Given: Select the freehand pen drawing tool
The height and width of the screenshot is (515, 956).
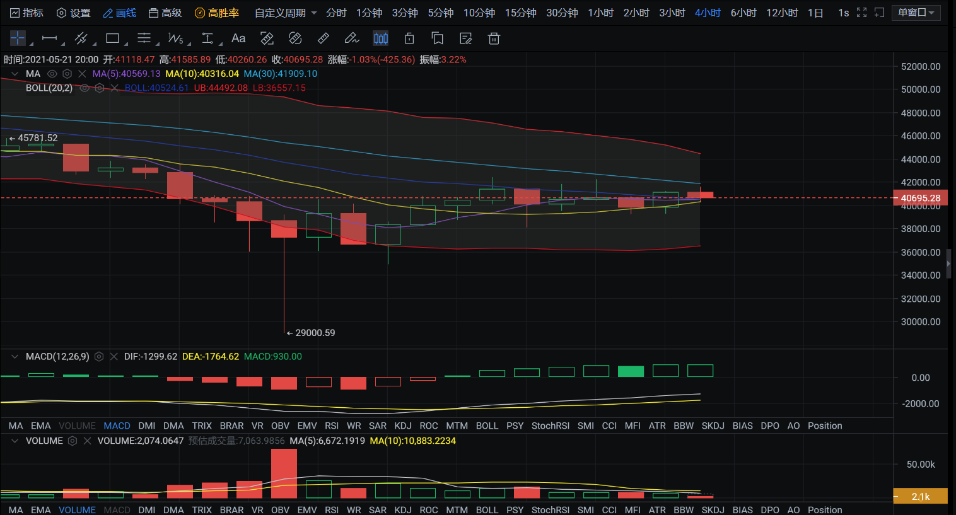Looking at the screenshot, I should pos(352,38).
